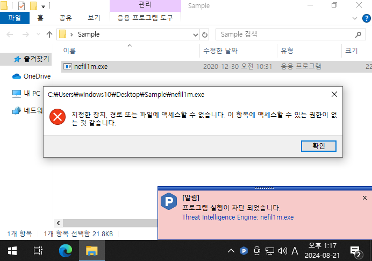Viewport: 372px width, 261px height.
Task: Go up one folder level with the up arrow
Action: pos(49,34)
